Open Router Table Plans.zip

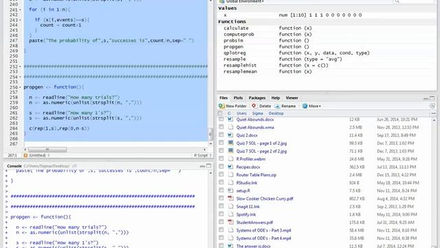click(x=256, y=175)
